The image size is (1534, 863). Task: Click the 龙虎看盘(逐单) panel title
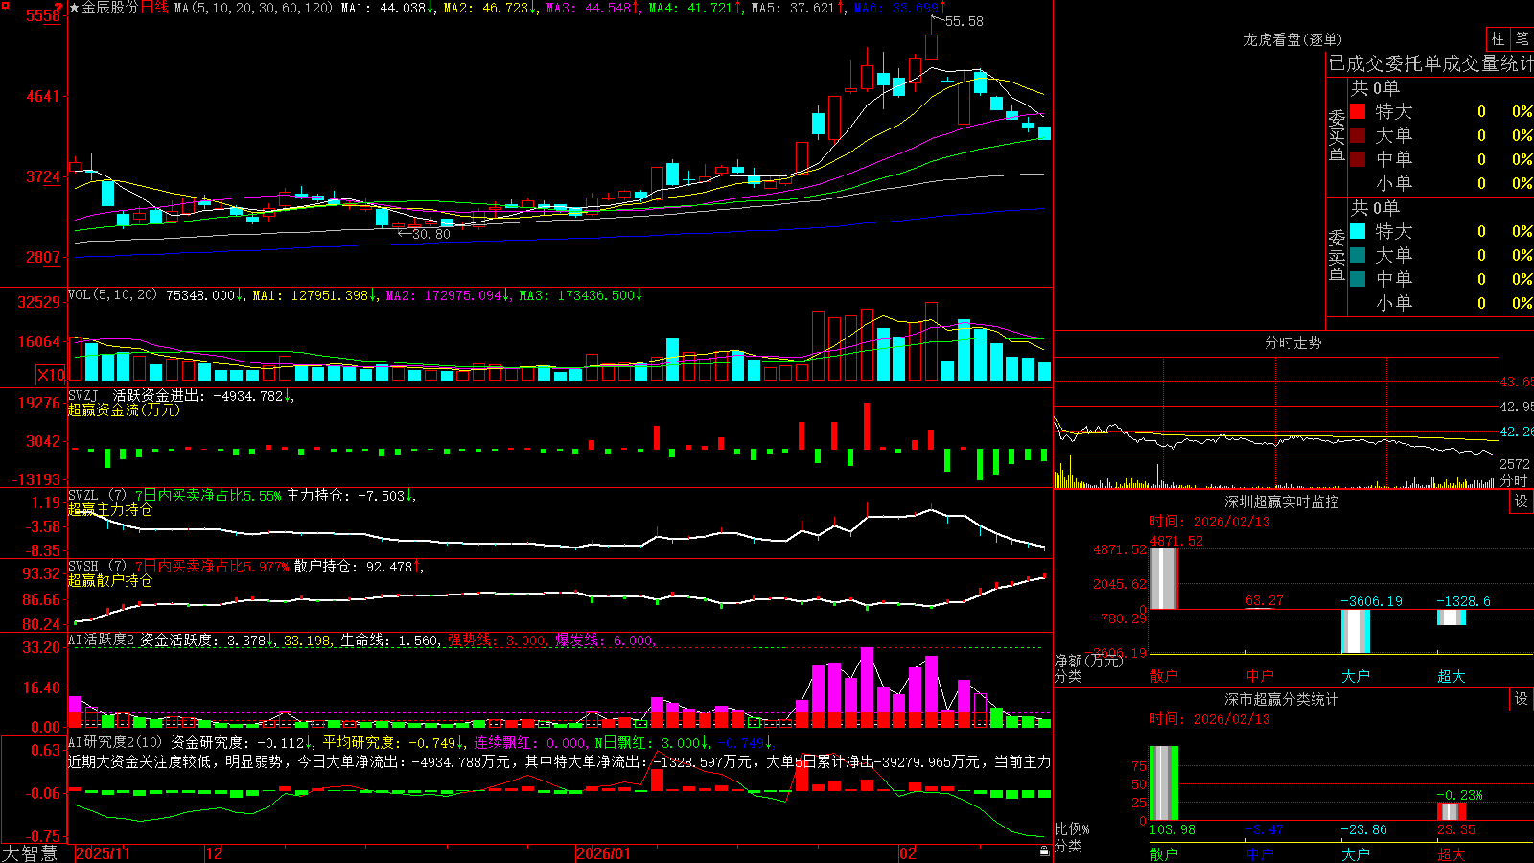pos(1292,39)
